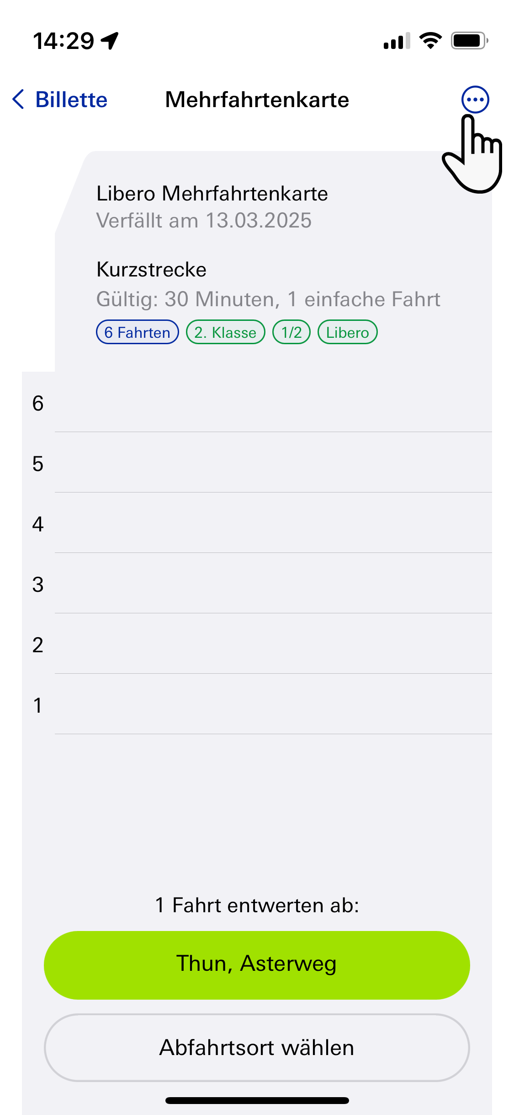Select ride row number 4
This screenshot has width=514, height=1115.
[257, 523]
